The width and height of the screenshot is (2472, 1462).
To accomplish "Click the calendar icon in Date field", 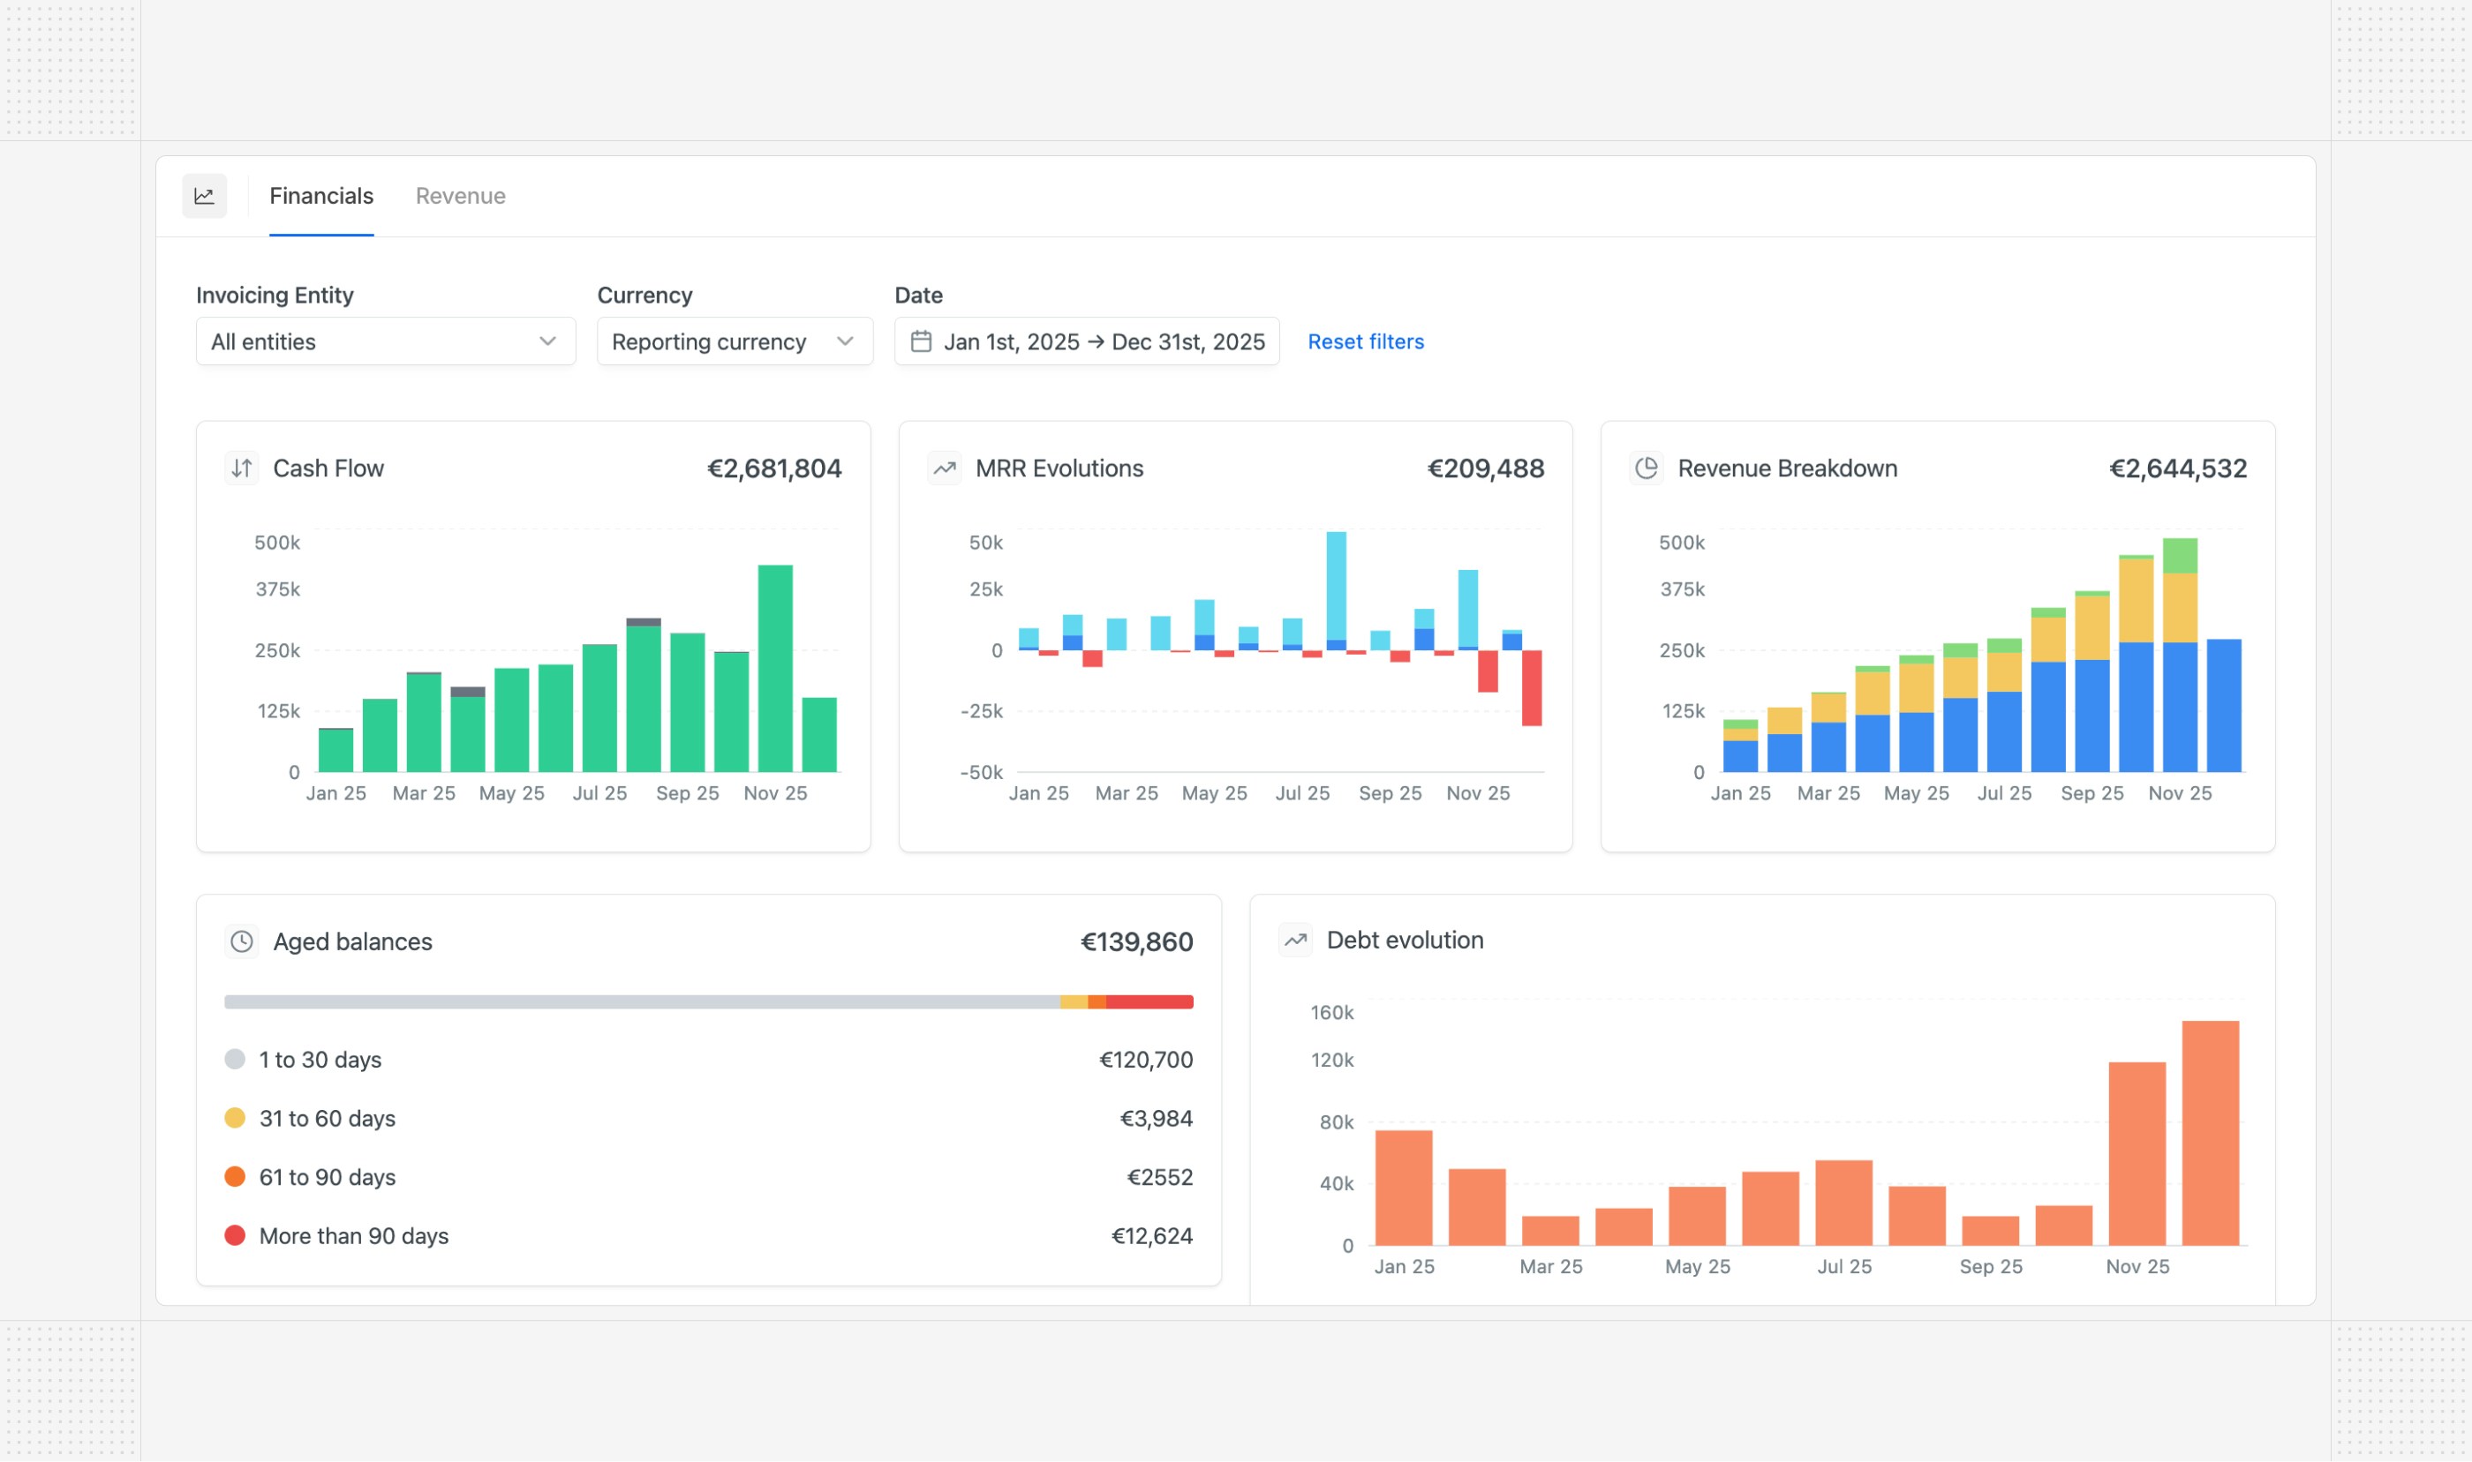I will pyautogui.click(x=921, y=341).
